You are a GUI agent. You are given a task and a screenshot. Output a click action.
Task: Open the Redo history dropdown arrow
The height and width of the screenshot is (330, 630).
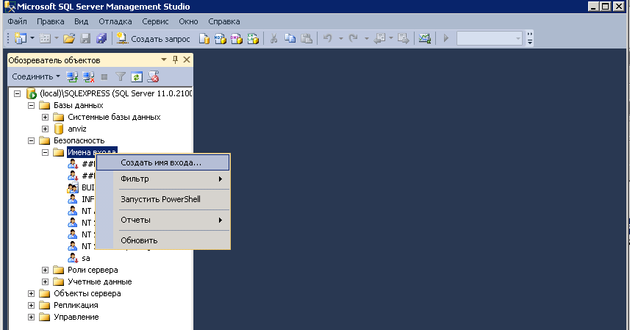[366, 38]
